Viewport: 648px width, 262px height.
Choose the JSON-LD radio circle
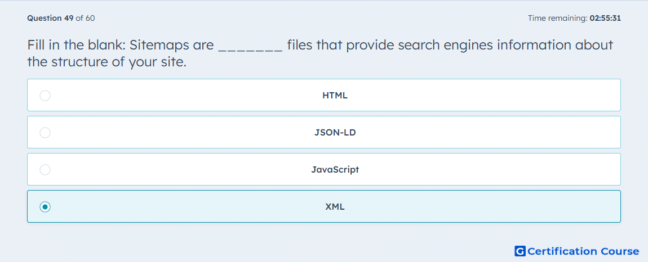pos(45,133)
